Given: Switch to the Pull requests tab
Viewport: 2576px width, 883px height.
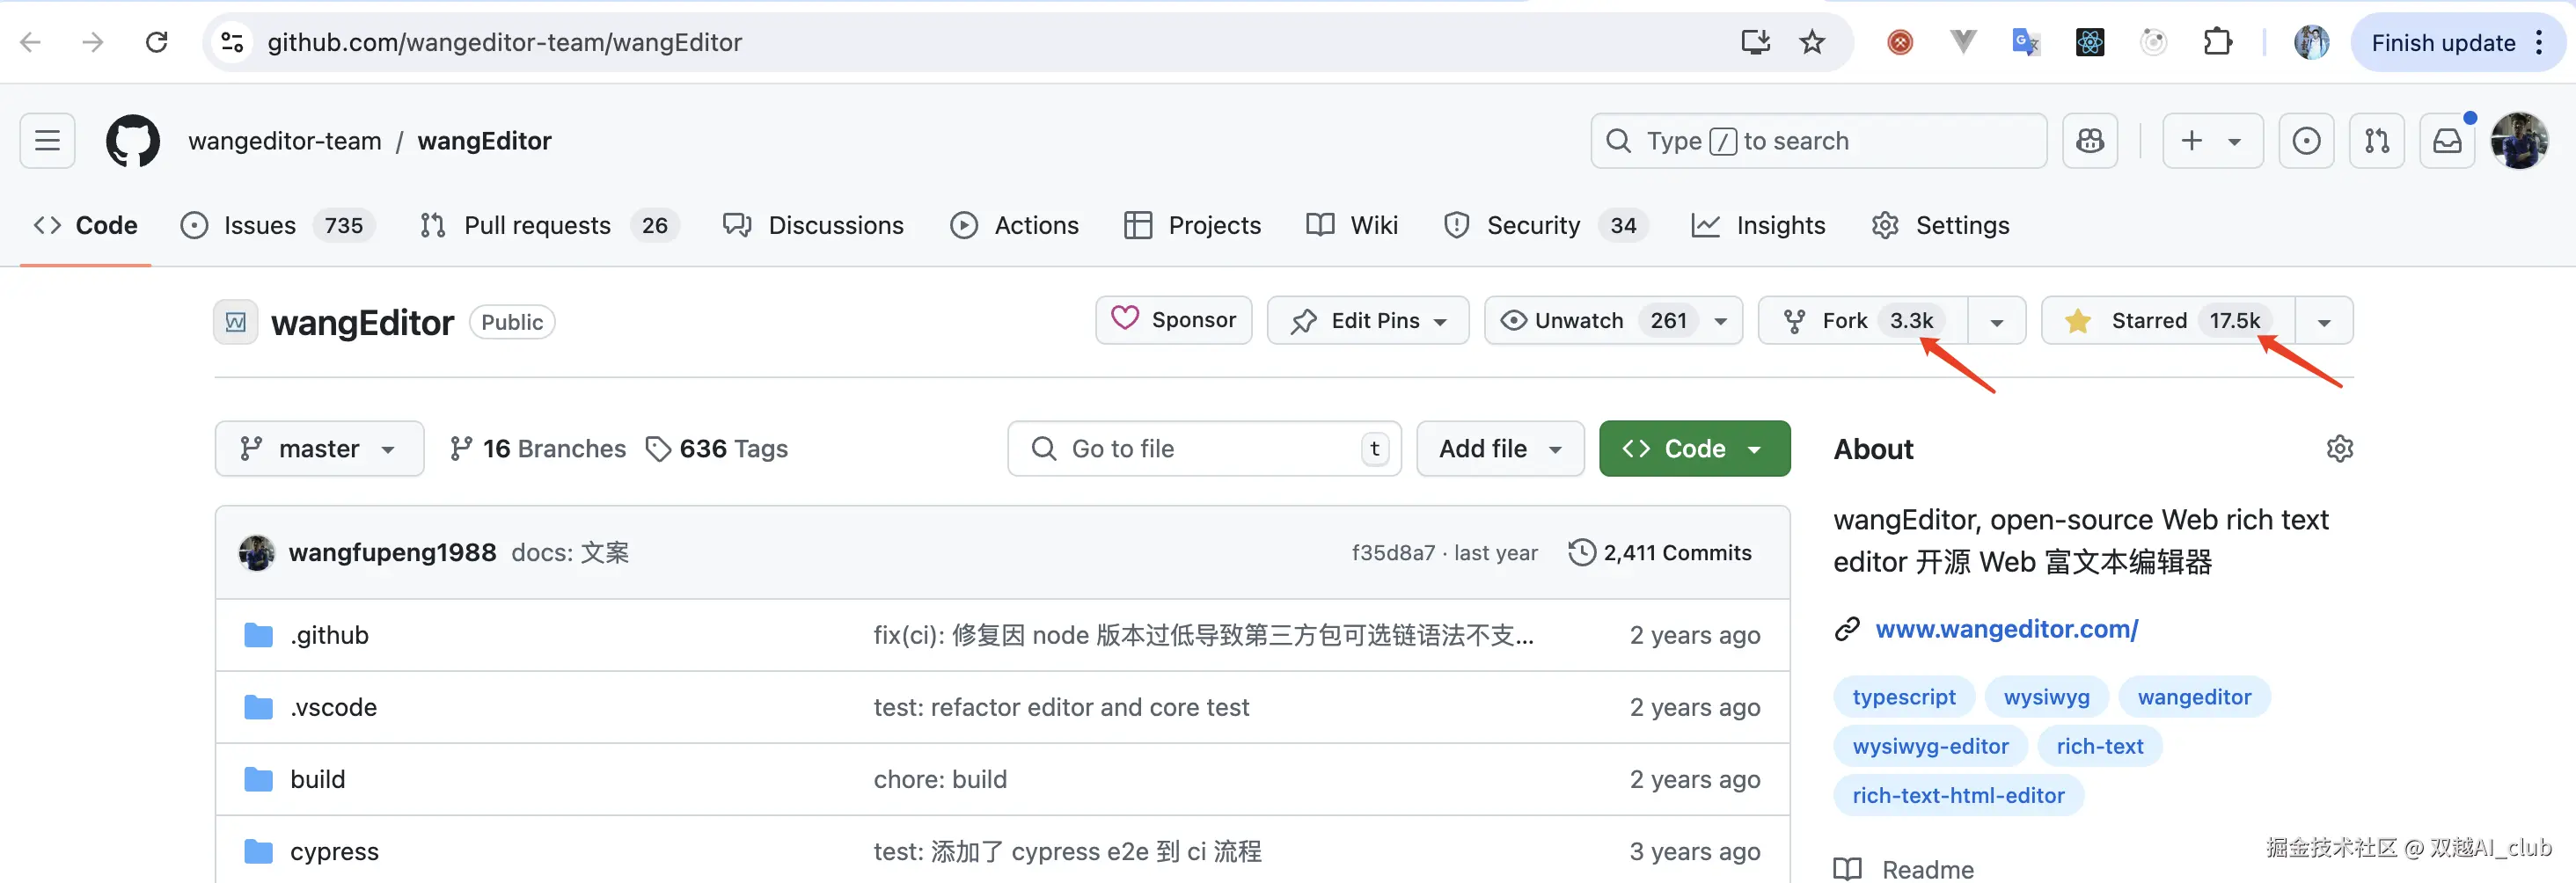Looking at the screenshot, I should tap(550, 225).
